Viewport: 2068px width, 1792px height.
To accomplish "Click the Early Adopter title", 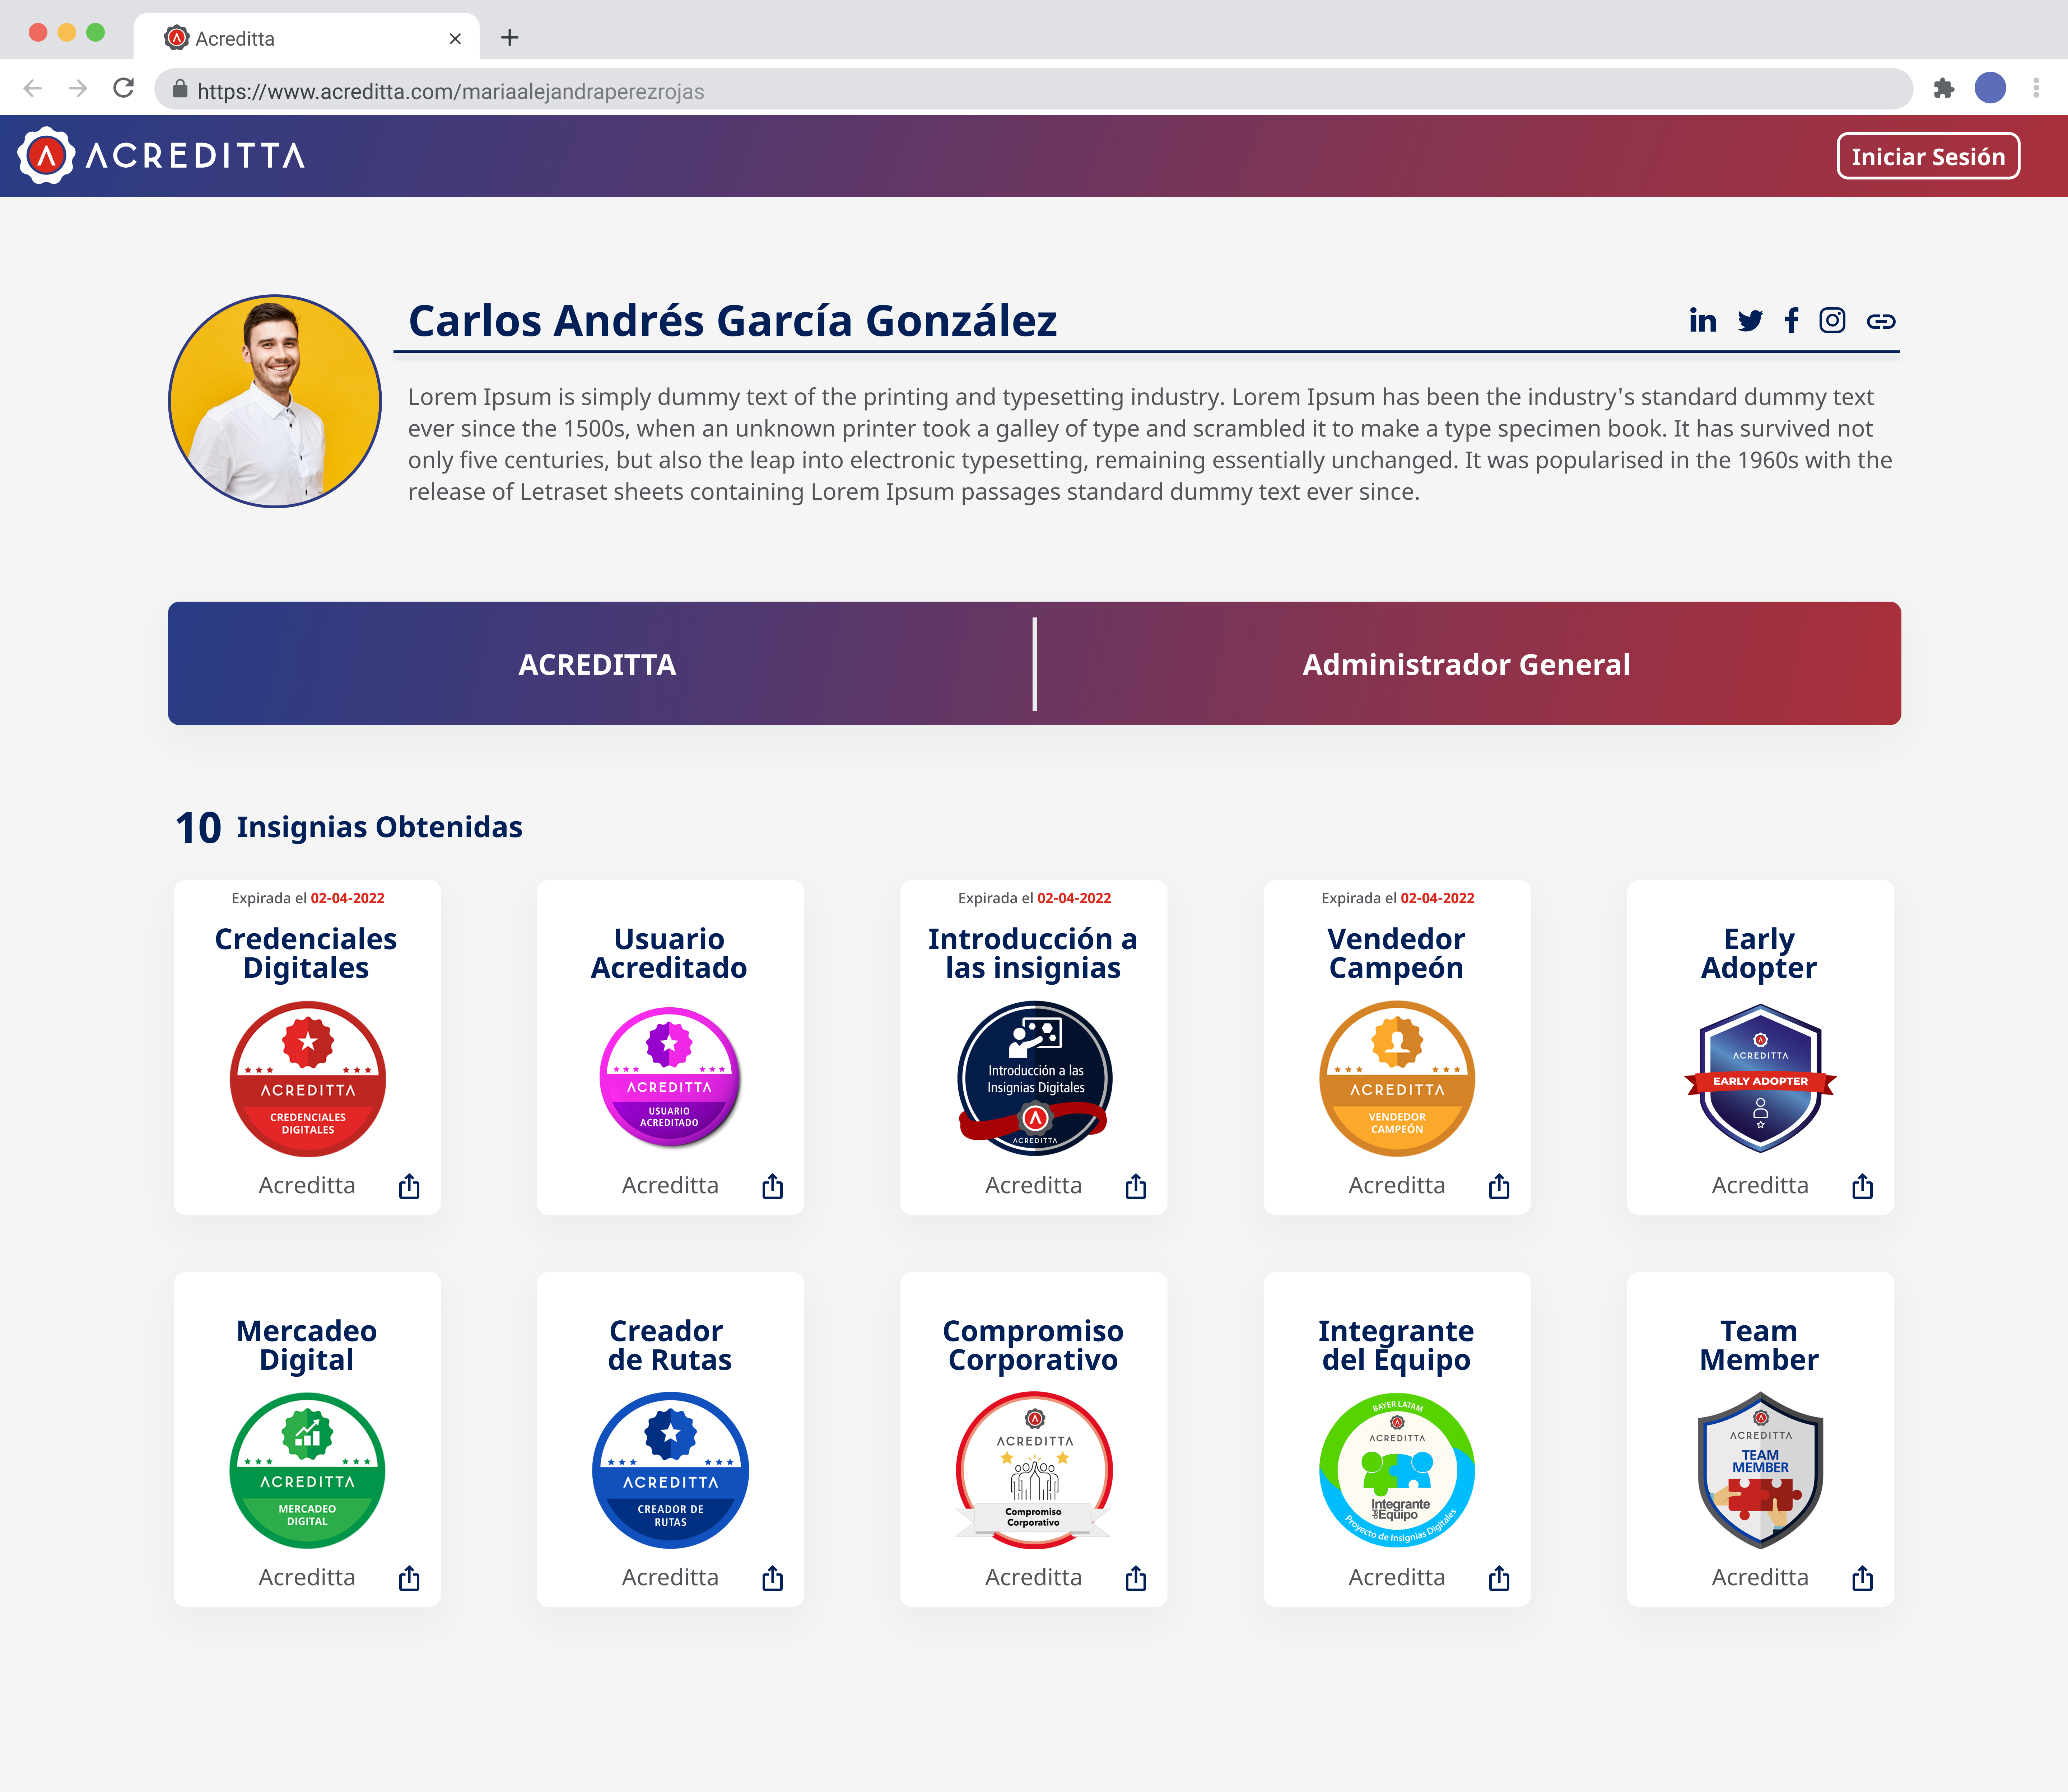I will (x=1759, y=953).
